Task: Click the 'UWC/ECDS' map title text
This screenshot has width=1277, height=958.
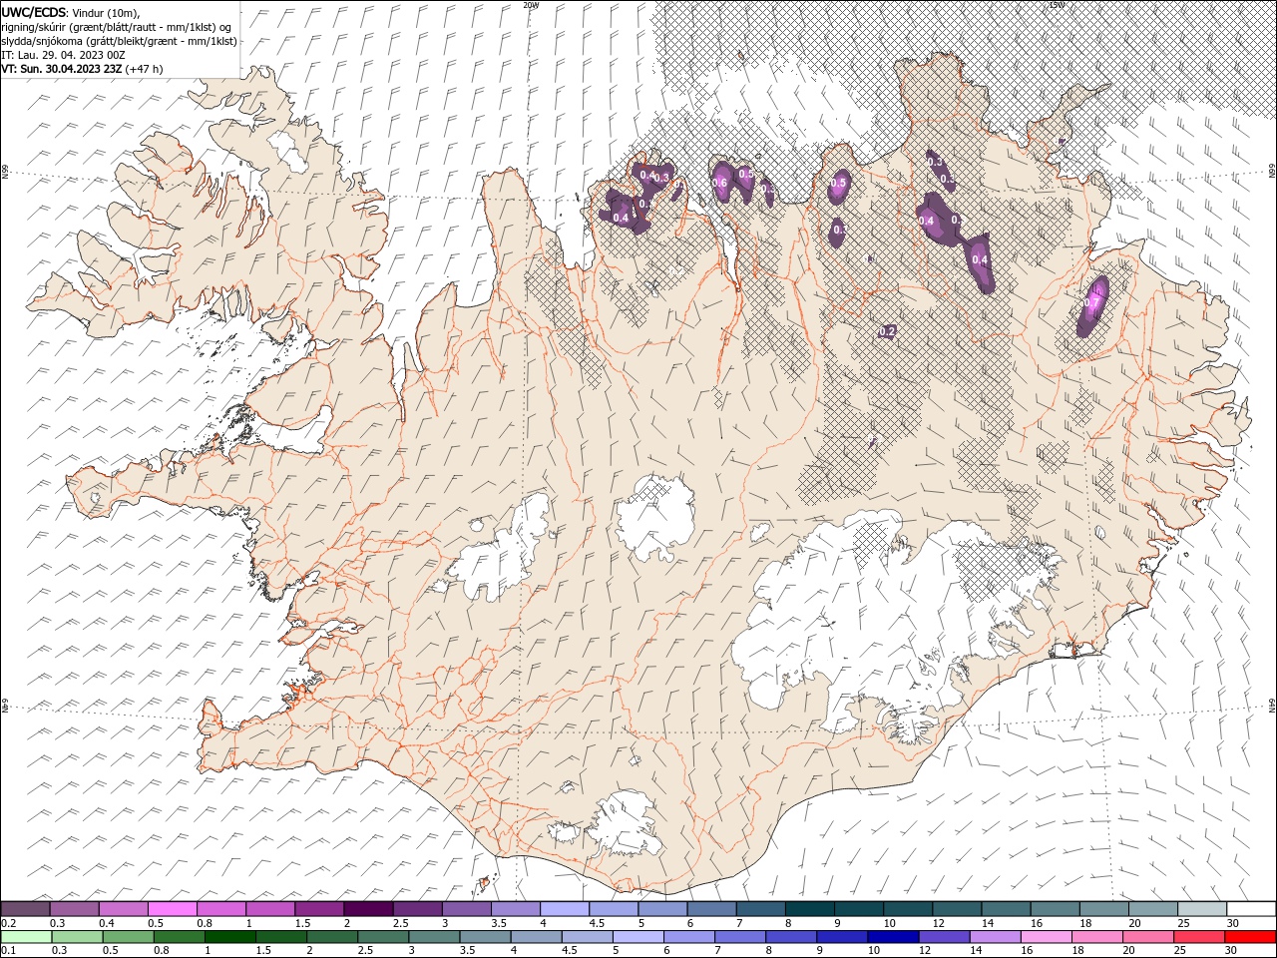Action: [x=34, y=11]
